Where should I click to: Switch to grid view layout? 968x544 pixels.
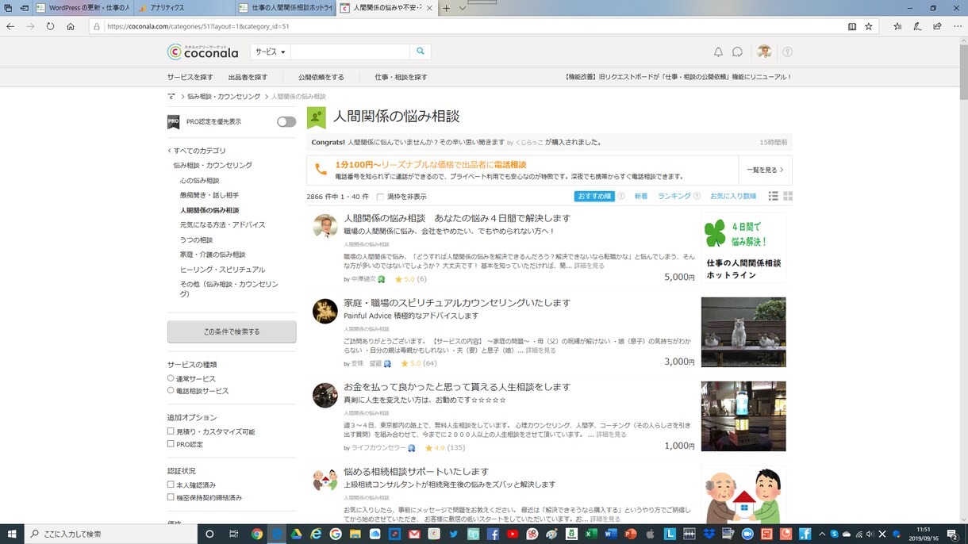(788, 196)
